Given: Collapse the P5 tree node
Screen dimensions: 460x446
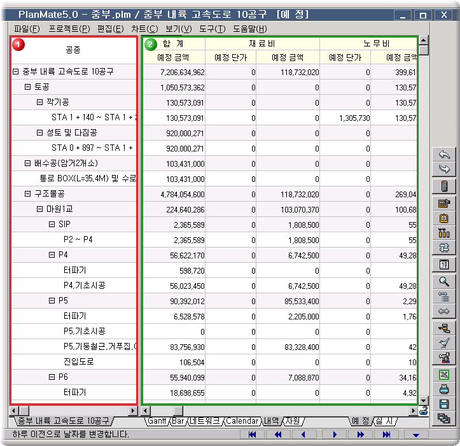Looking at the screenshot, I should point(52,300).
